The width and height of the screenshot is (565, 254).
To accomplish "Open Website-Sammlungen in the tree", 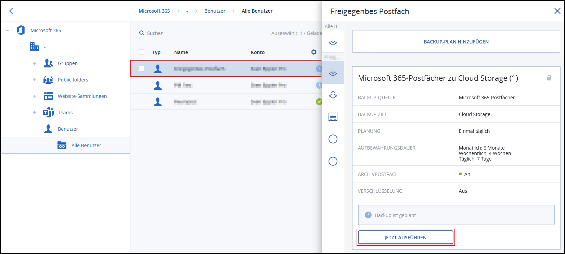I will point(82,96).
